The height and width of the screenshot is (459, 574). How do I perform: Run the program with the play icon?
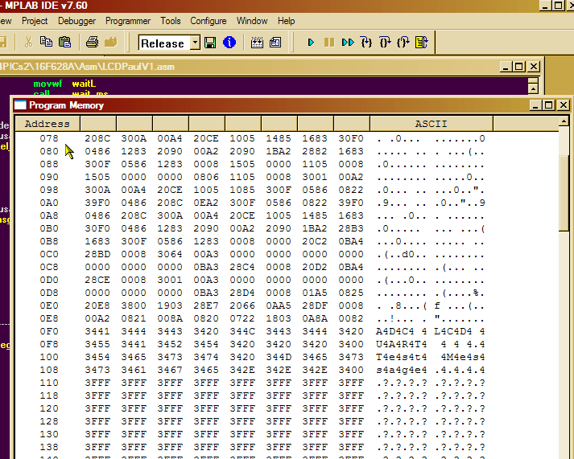coord(311,43)
